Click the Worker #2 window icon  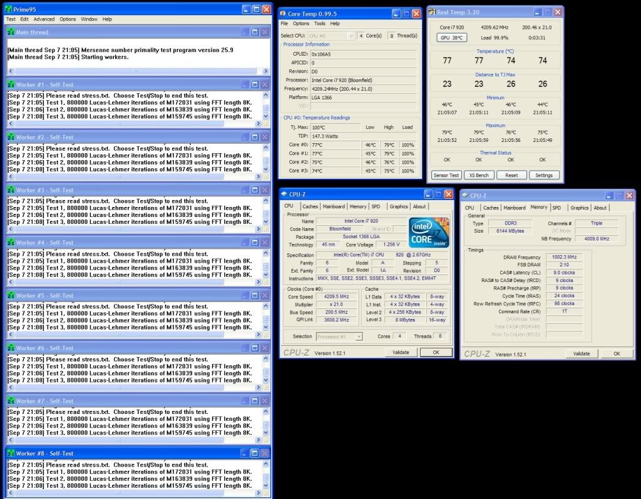(11, 137)
